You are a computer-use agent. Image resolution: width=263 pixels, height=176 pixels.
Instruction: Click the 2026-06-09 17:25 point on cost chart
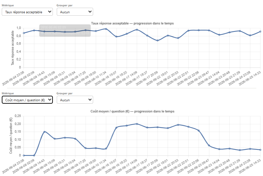coord(85,148)
